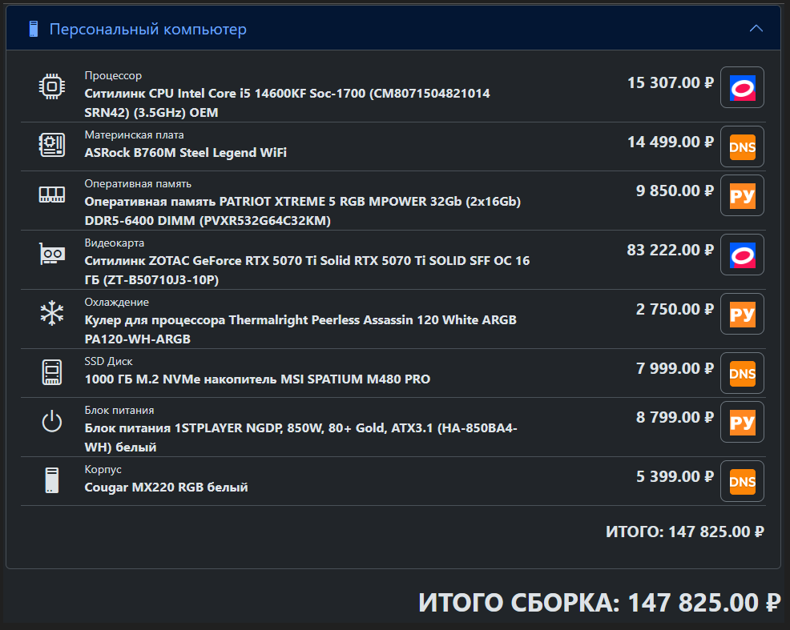
Task: Select the Оперативная память category label
Action: [x=138, y=183]
